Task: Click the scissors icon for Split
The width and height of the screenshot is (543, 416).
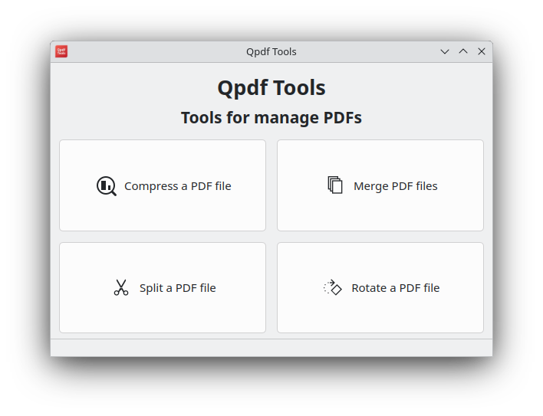Action: [x=121, y=288]
